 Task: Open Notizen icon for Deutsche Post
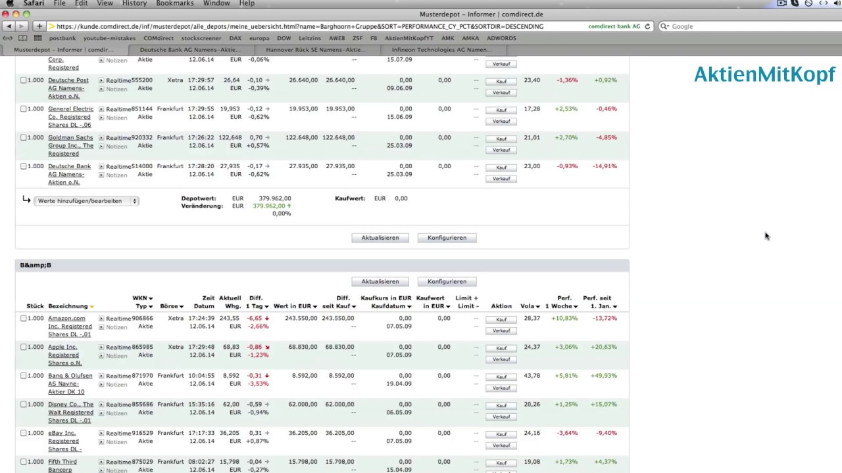coord(101,89)
